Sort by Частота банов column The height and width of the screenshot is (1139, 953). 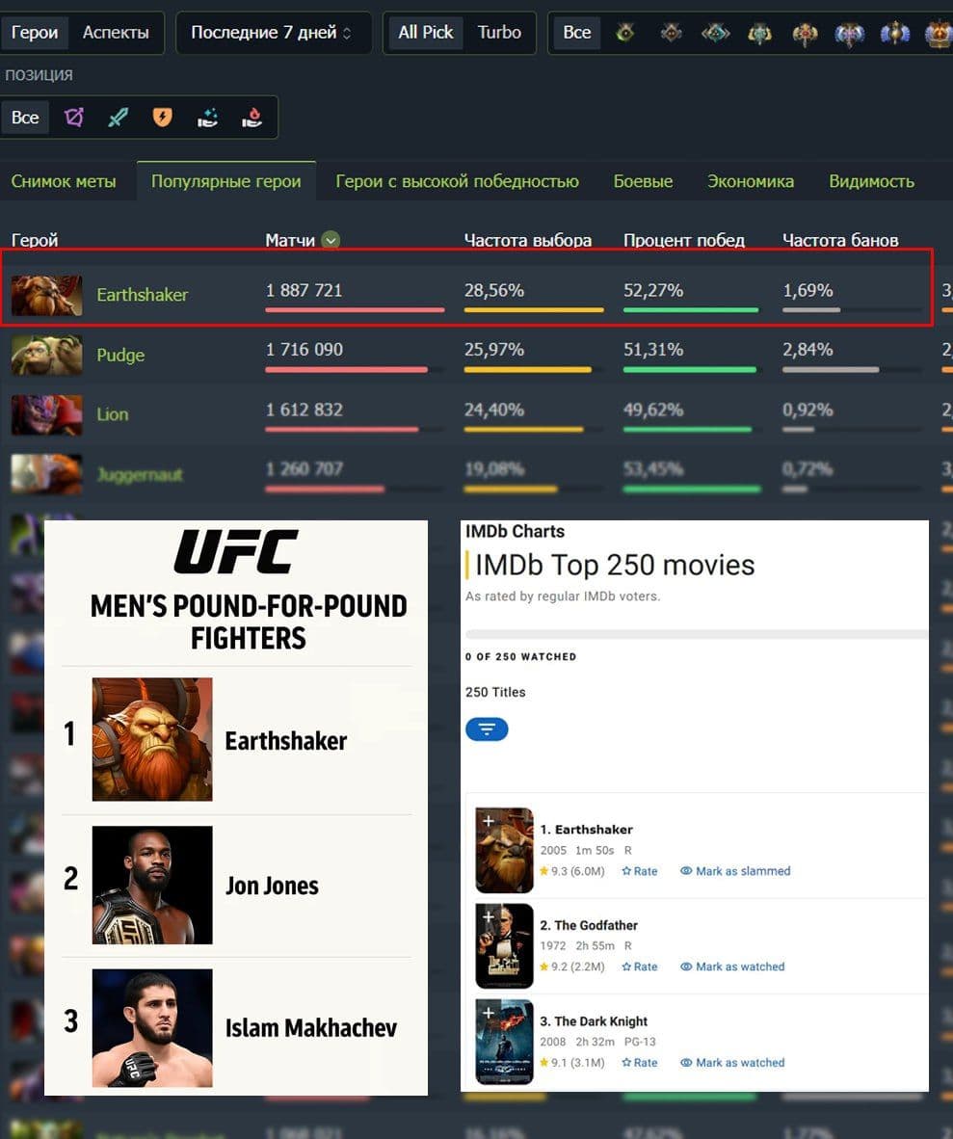(x=840, y=241)
